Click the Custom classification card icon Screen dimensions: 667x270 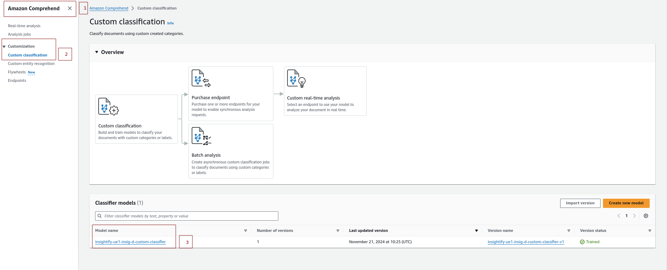point(109,107)
